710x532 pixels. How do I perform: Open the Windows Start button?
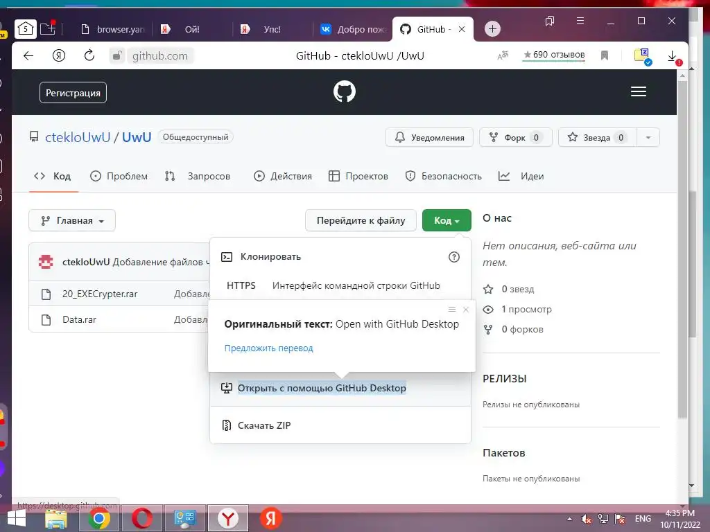[15, 519]
